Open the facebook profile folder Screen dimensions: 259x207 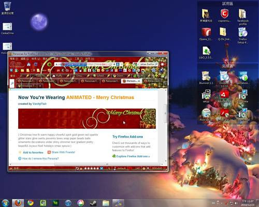pyautogui.click(x=242, y=17)
